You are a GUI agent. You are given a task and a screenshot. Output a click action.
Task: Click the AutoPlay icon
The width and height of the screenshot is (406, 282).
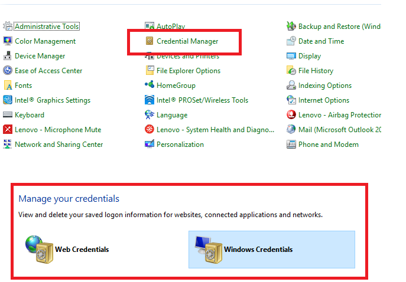click(150, 26)
